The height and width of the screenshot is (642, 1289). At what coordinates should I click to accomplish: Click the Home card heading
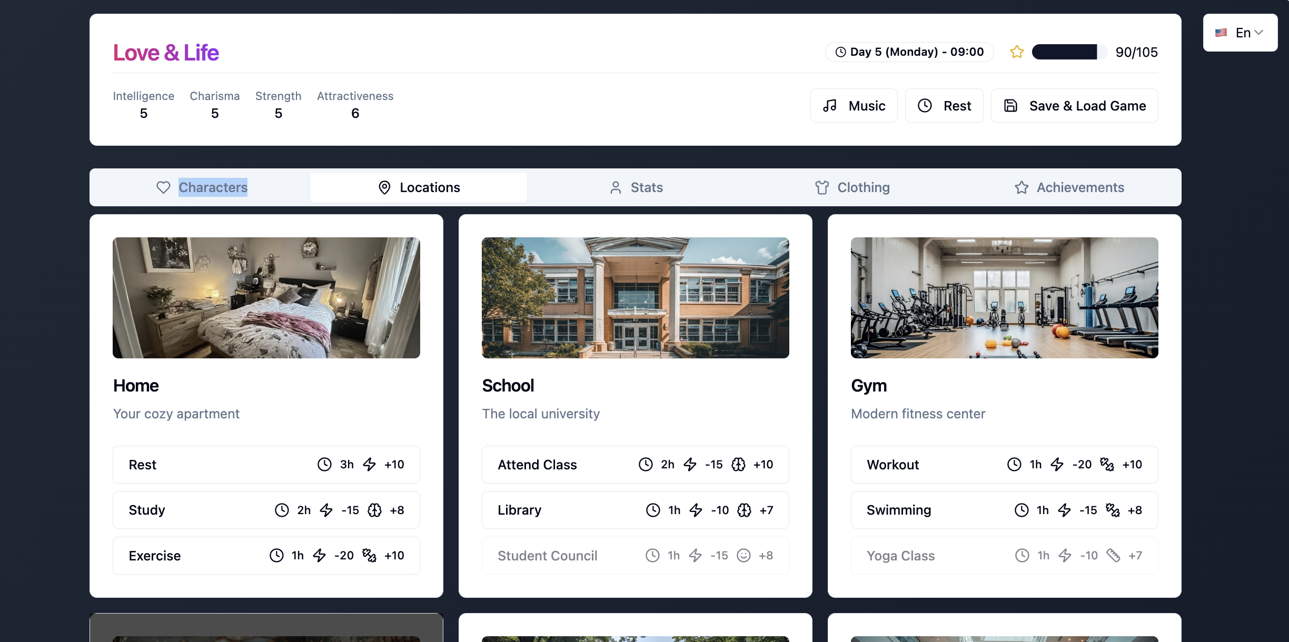[136, 386]
